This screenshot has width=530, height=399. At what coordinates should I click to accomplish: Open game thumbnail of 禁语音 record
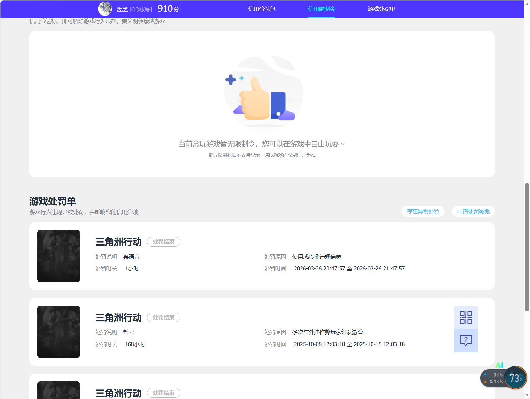coord(59,256)
